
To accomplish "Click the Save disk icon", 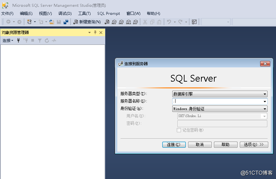I will (59, 22).
